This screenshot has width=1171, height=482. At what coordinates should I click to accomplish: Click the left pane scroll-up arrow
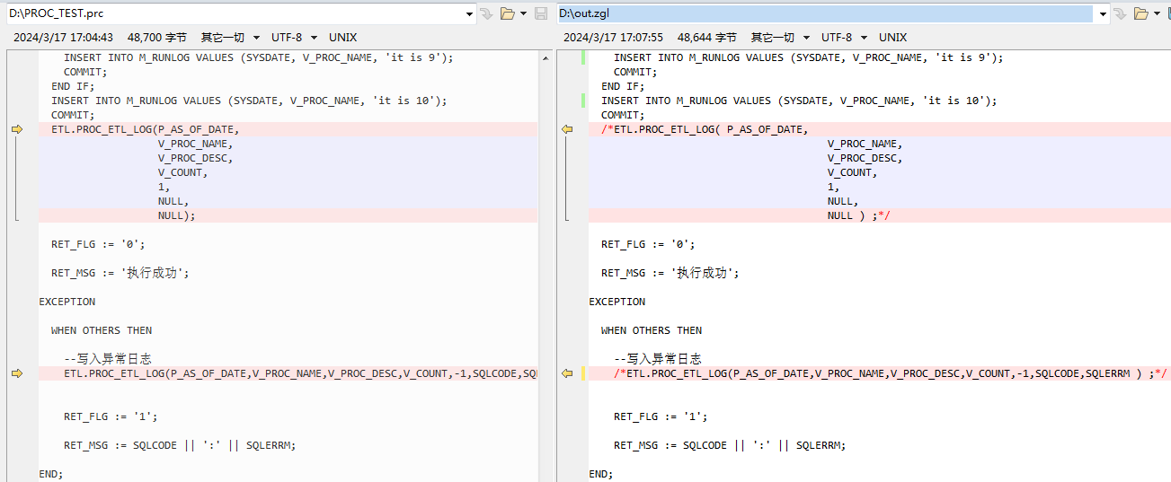point(545,57)
